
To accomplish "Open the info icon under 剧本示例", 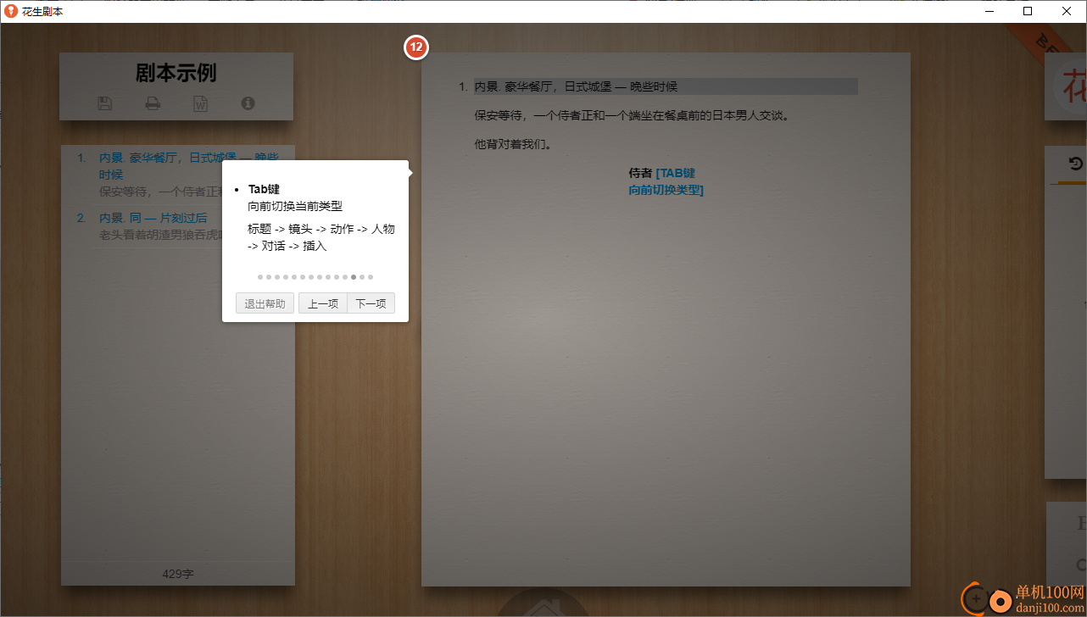I will tap(248, 103).
